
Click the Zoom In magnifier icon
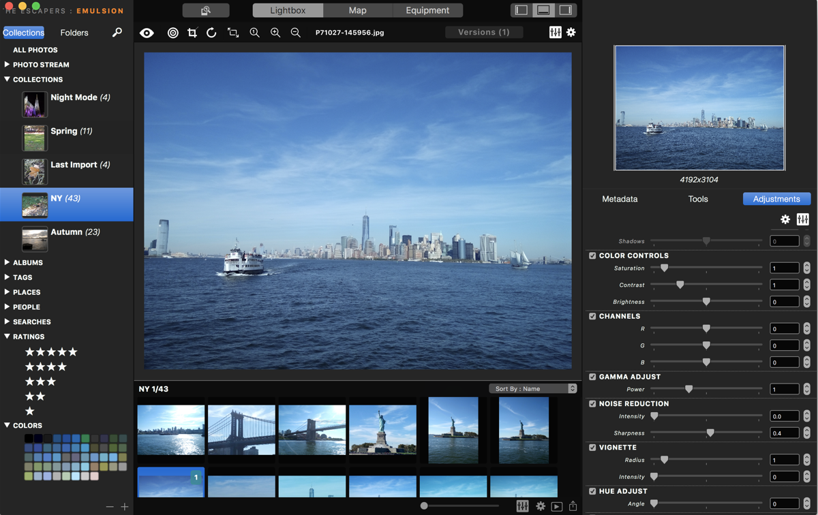point(275,33)
